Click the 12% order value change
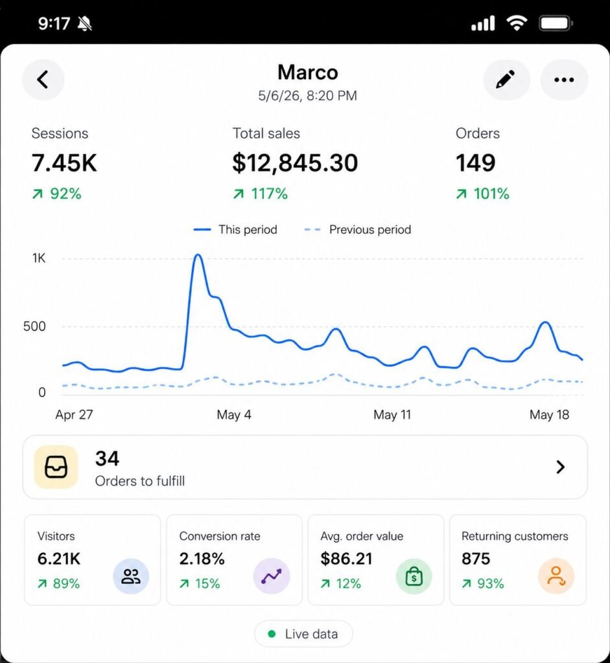610x663 pixels. point(348,584)
